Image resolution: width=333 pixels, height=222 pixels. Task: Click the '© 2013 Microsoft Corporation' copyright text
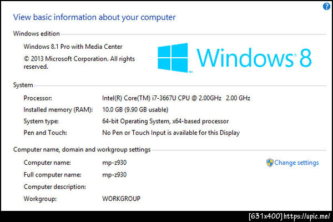coord(79,63)
